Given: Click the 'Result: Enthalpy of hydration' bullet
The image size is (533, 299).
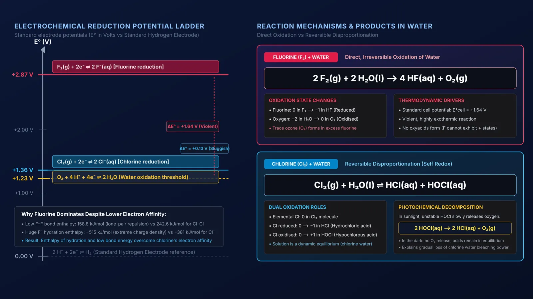Looking at the screenshot, I should (x=117, y=241).
